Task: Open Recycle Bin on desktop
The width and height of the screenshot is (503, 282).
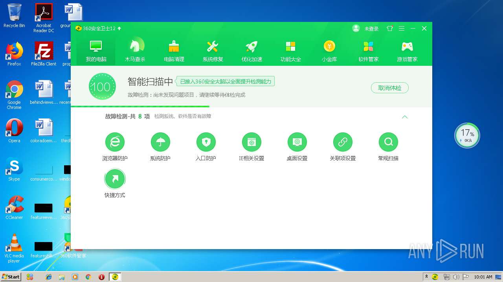Action: pos(14,16)
